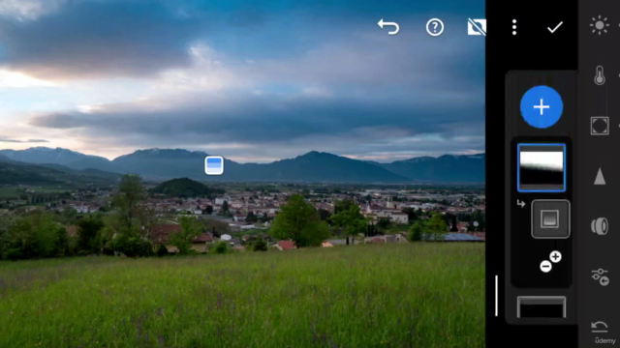
Task: Tap the undo arrow in top bar
Action: click(x=388, y=27)
